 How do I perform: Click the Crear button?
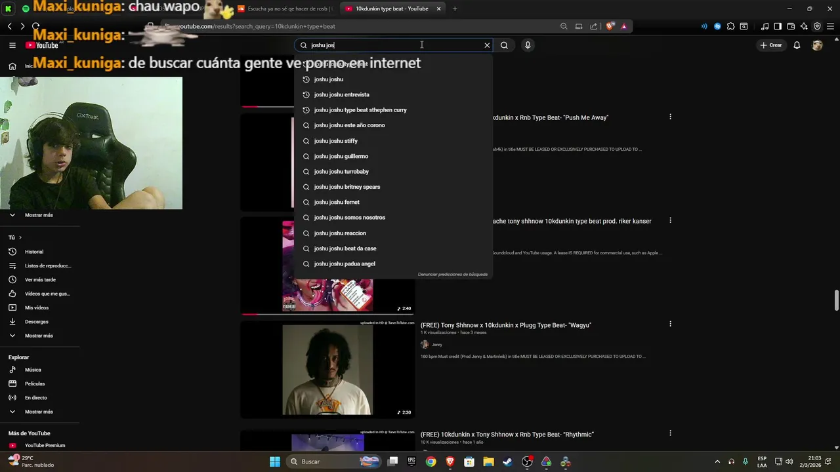pos(771,45)
